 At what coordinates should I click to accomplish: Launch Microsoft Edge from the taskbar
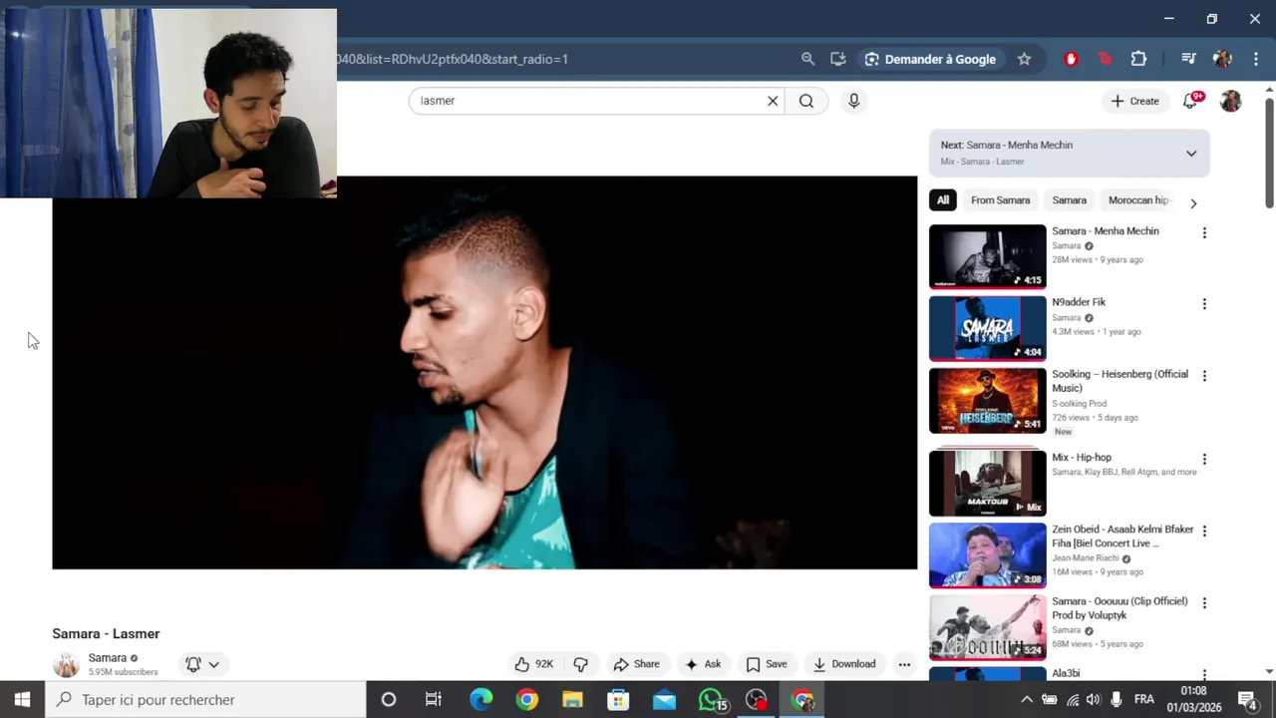[480, 700]
